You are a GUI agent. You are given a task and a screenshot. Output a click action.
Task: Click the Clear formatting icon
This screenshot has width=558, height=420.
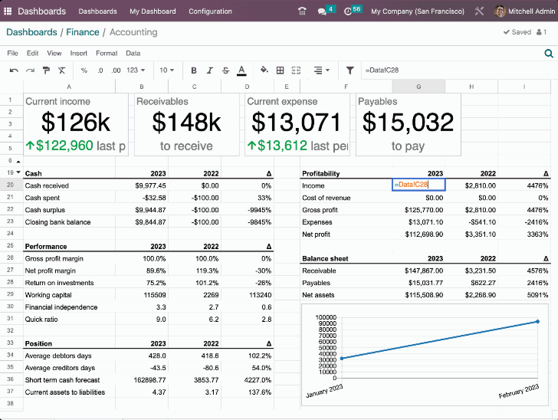tap(61, 71)
